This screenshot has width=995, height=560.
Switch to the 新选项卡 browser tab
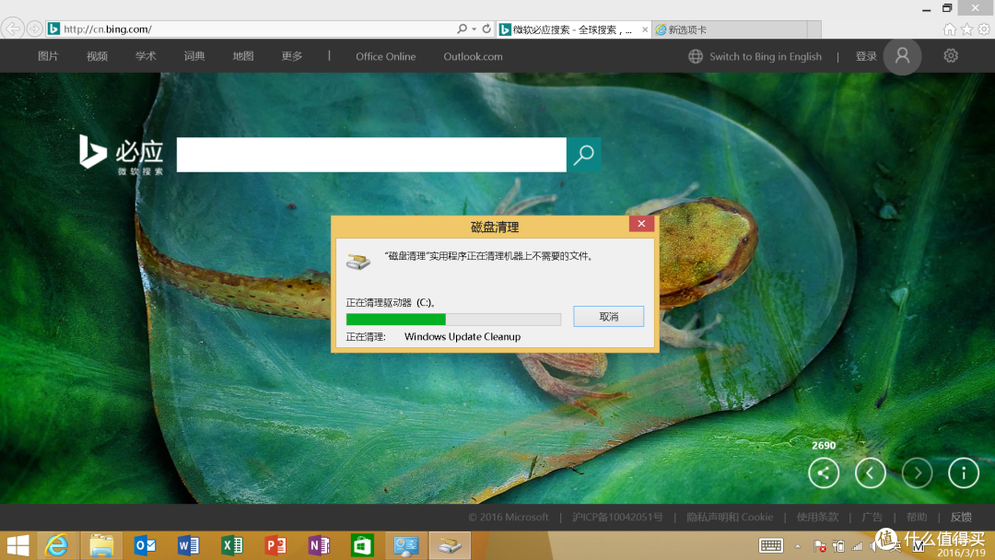pos(730,29)
